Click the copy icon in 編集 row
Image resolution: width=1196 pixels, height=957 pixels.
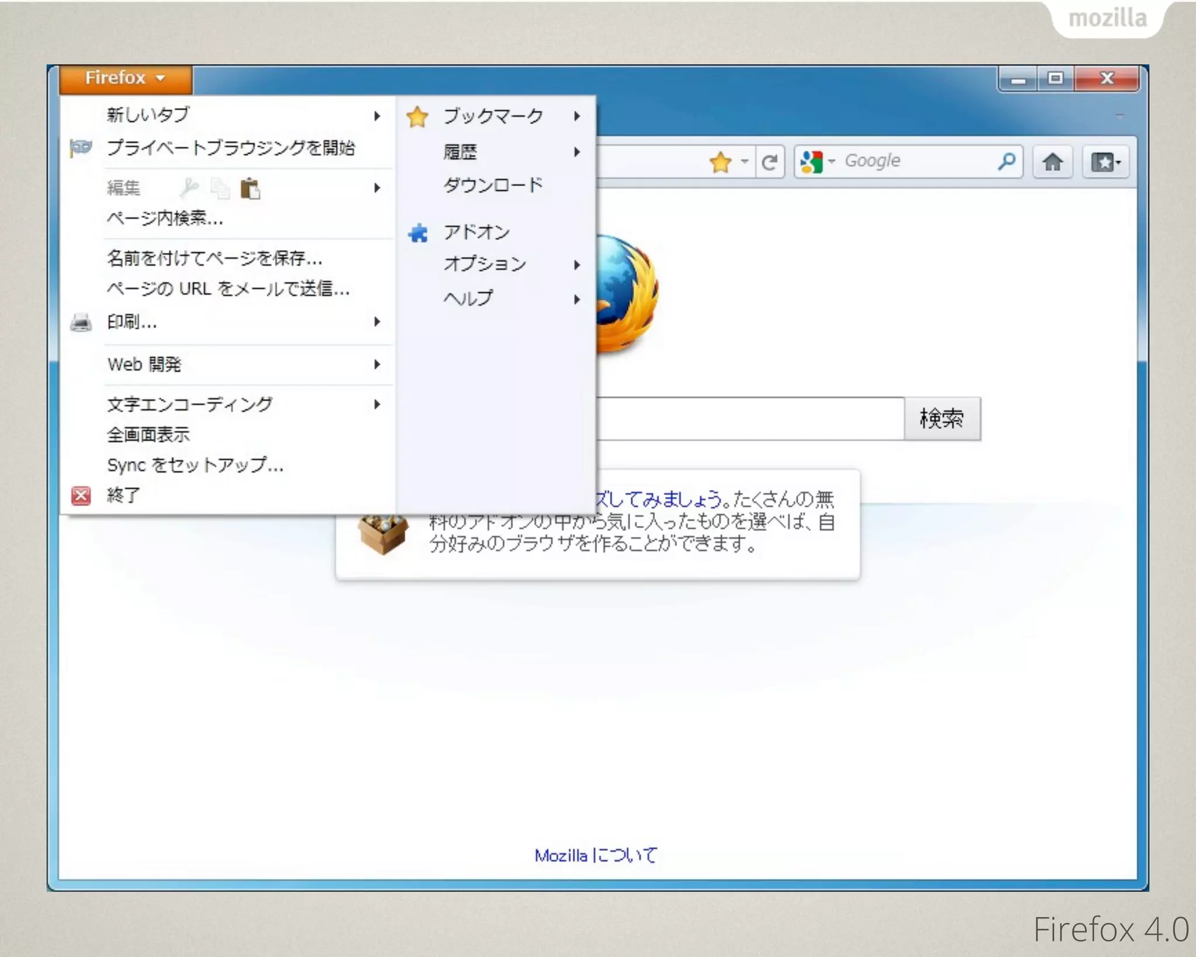(220, 188)
